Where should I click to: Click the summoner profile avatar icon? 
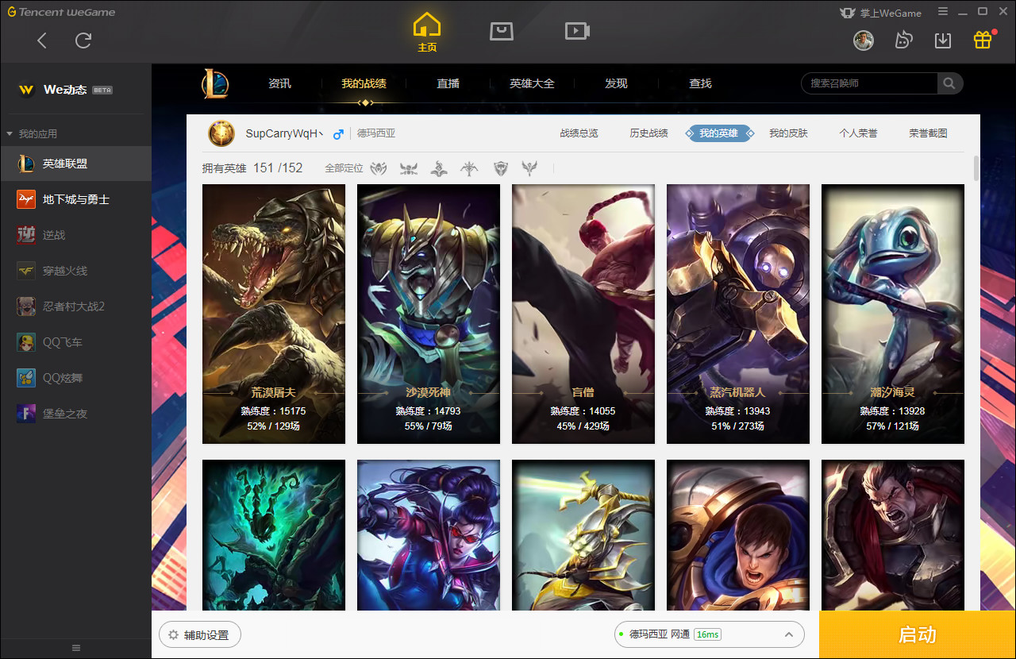pos(221,133)
